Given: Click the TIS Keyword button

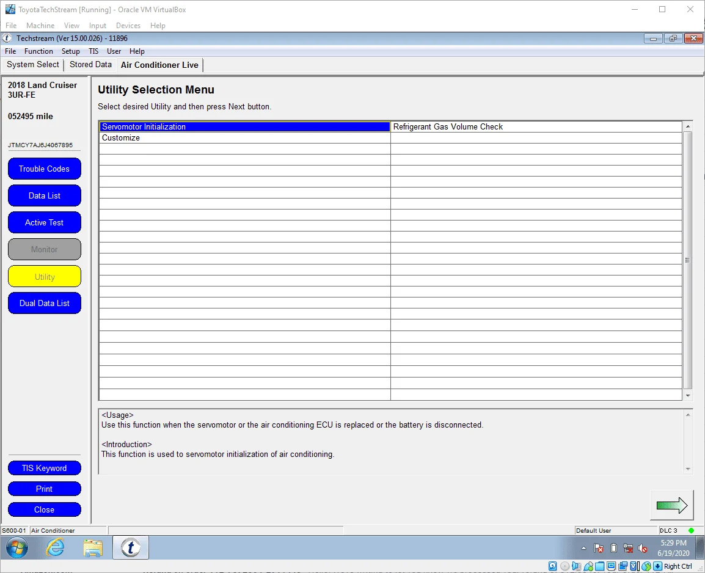Looking at the screenshot, I should [x=44, y=469].
